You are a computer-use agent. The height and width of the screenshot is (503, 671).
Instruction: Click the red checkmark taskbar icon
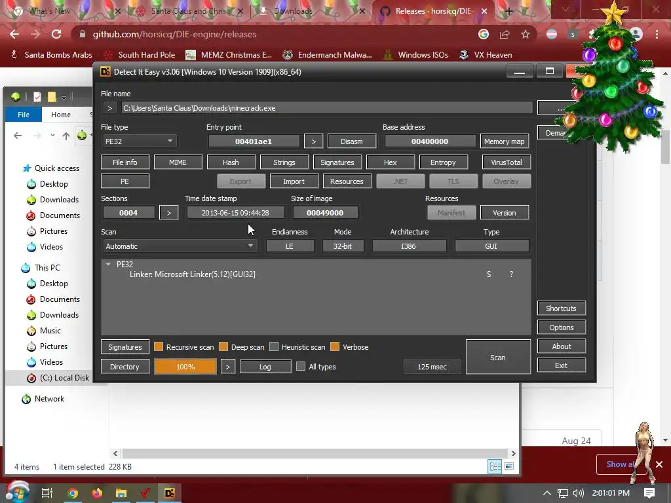click(x=145, y=493)
